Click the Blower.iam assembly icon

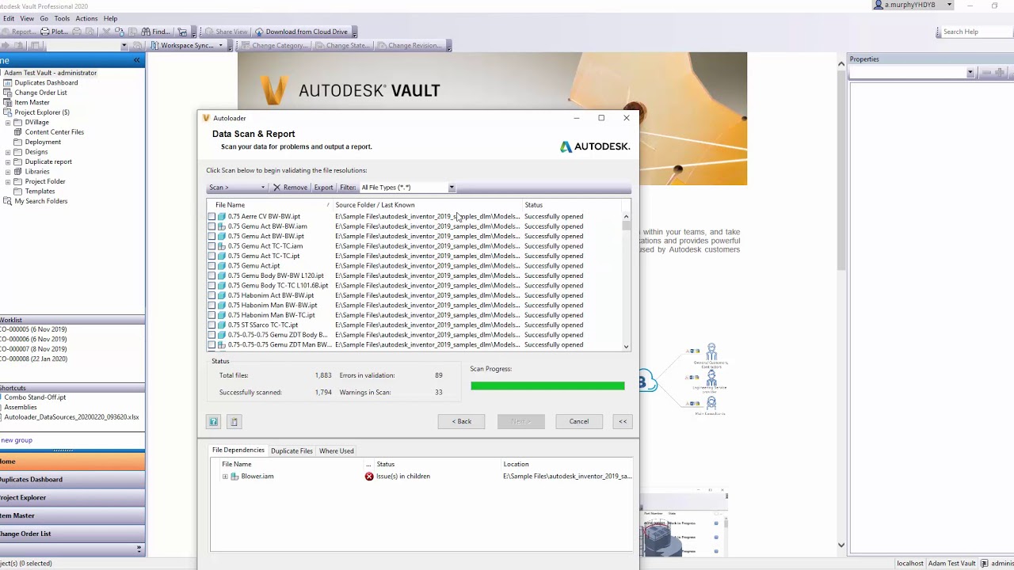point(234,477)
